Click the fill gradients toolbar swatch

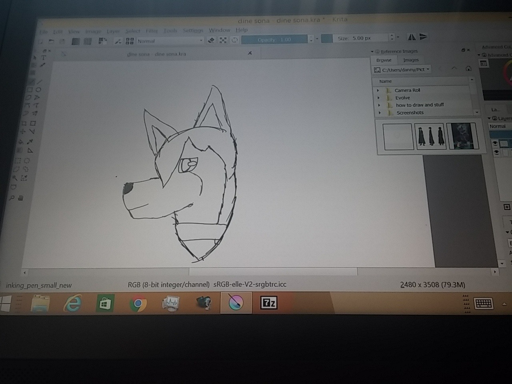pos(76,41)
